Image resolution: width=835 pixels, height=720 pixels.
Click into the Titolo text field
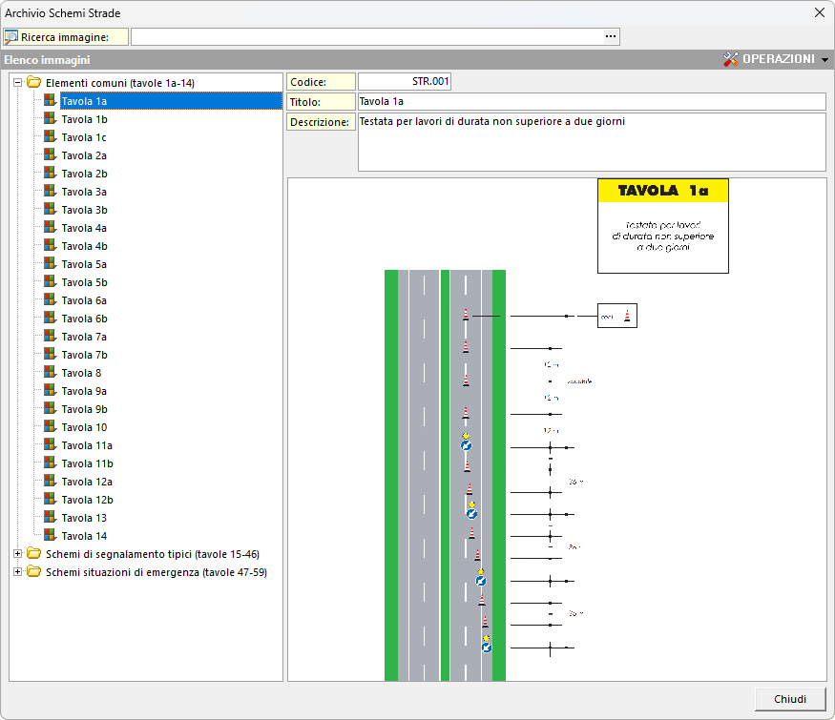point(590,101)
